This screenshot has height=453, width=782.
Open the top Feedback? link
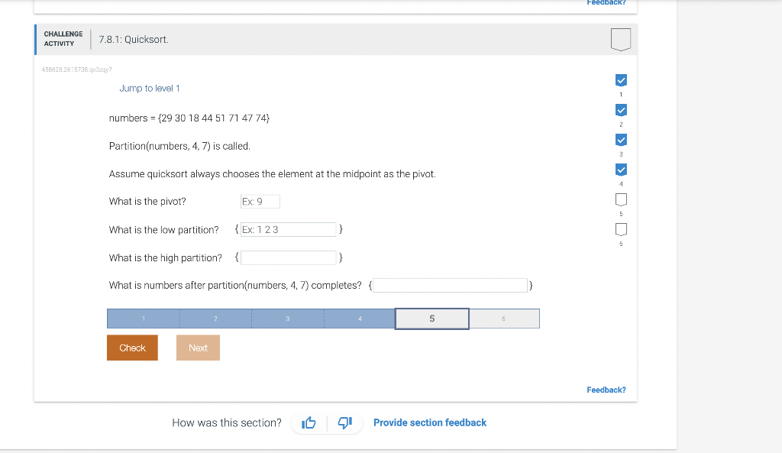coord(606,3)
